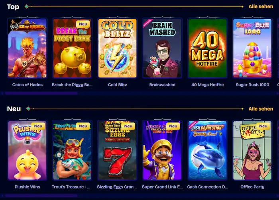
Task: Launch the Gold Blitz game tile
Action: 118,48
